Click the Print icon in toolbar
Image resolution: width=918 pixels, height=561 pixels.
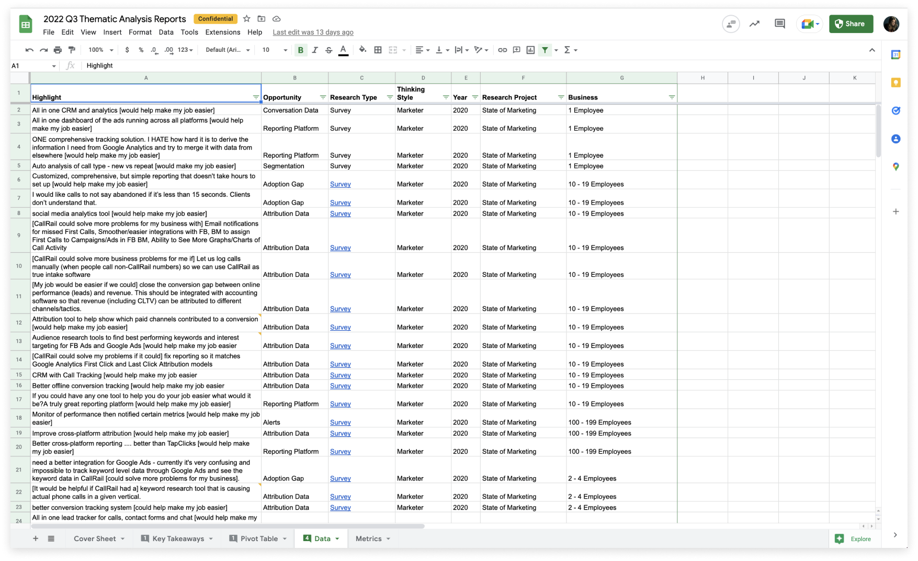[58, 50]
